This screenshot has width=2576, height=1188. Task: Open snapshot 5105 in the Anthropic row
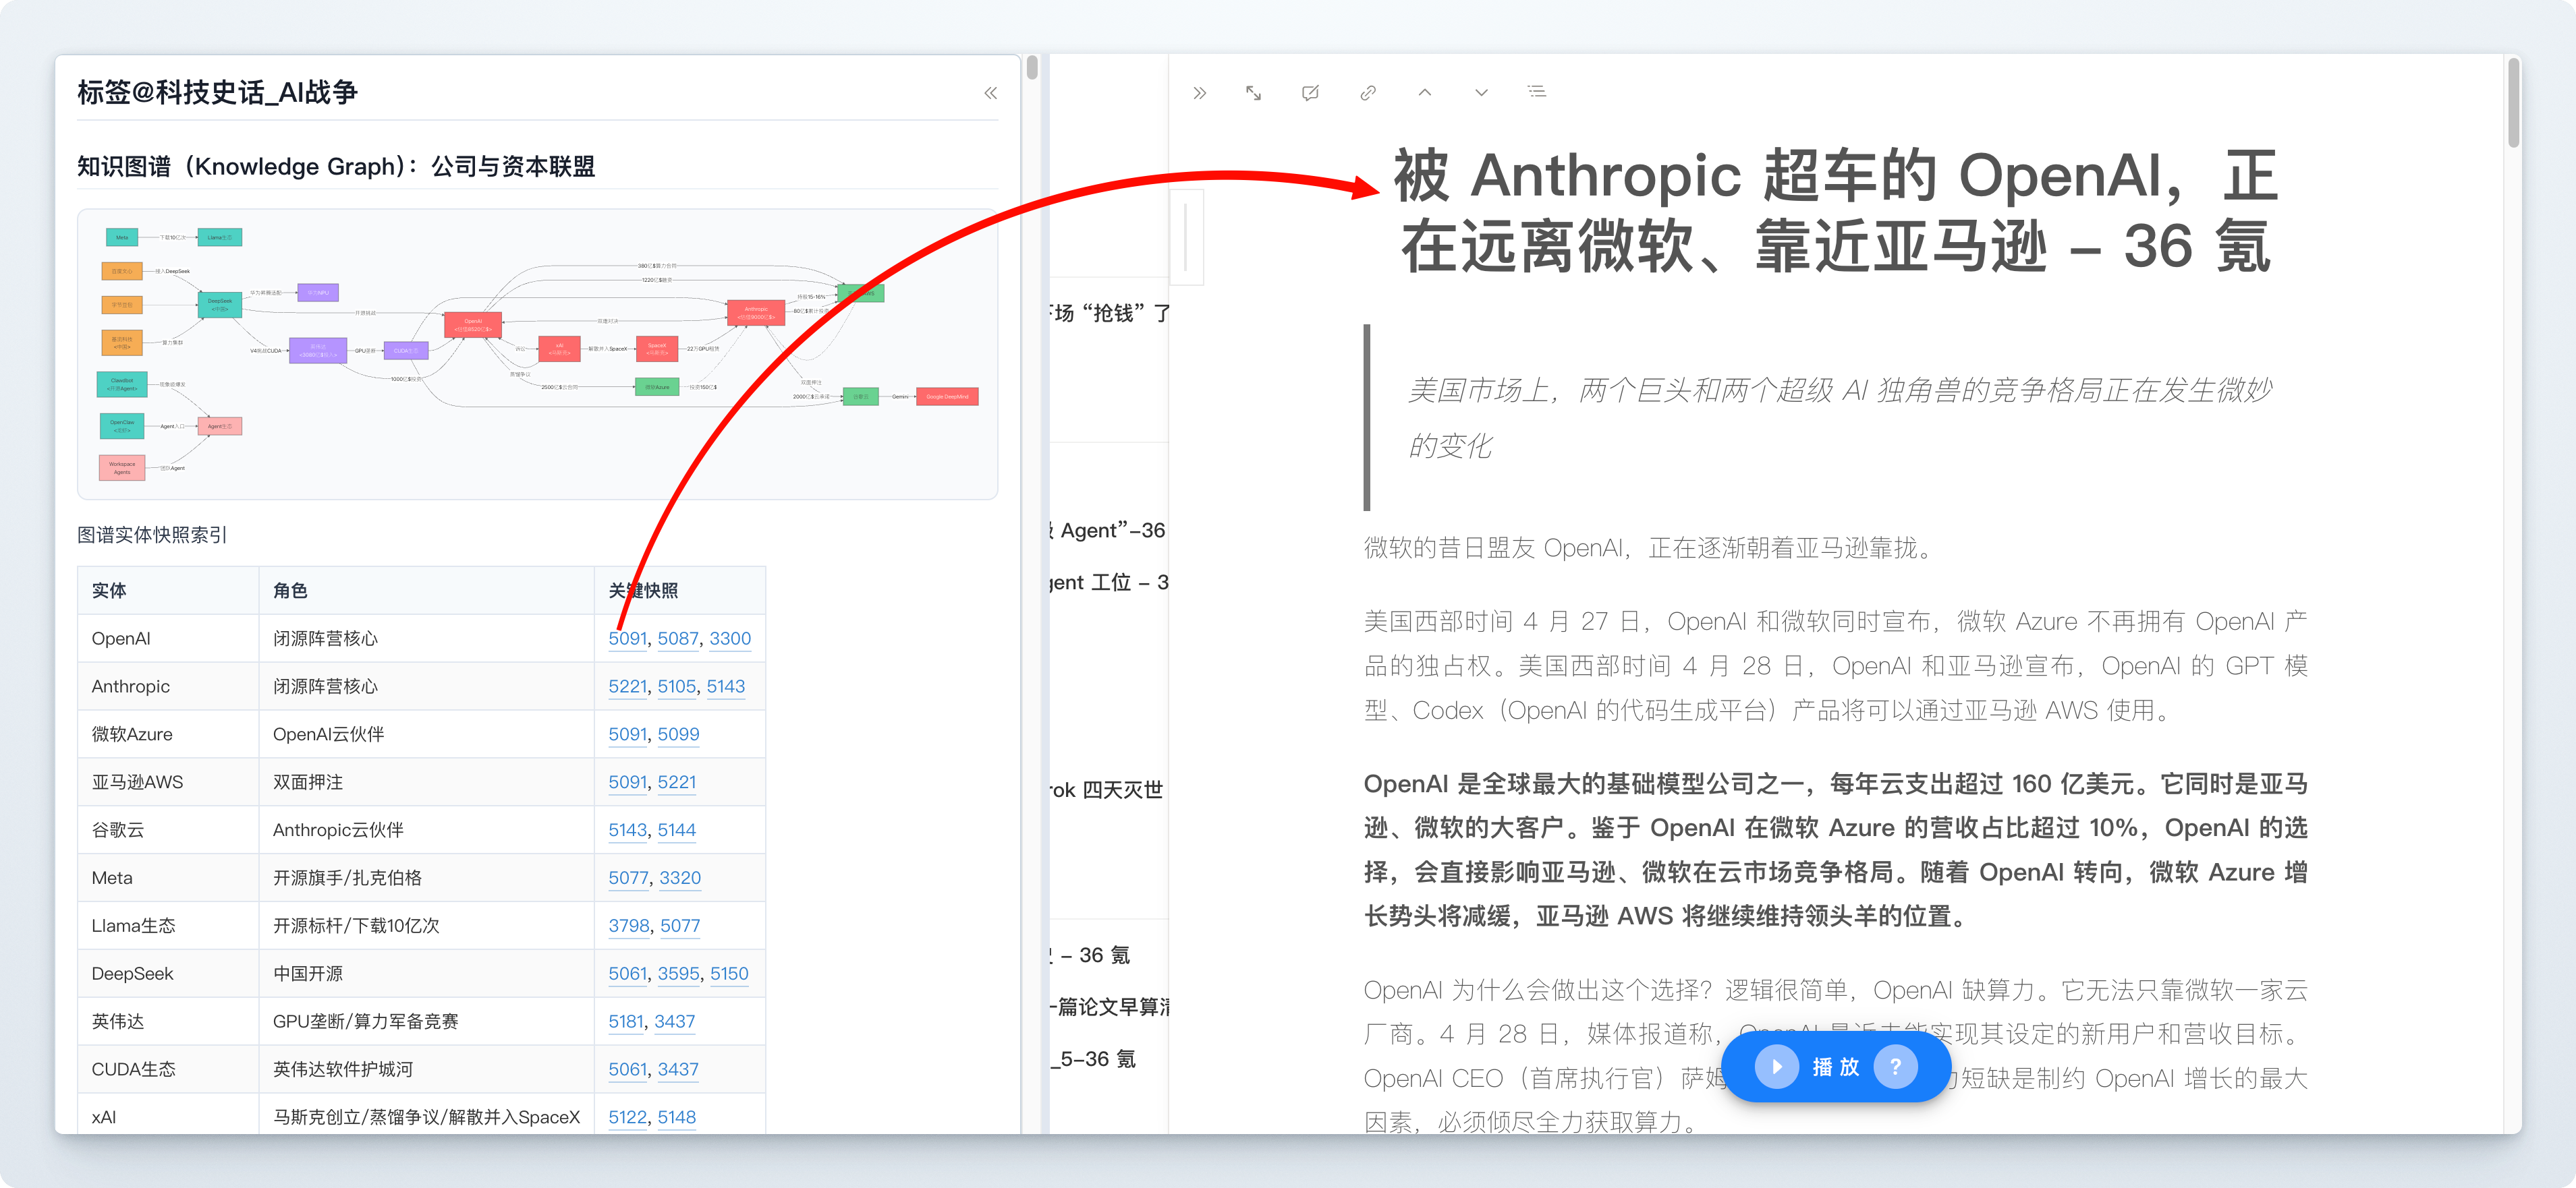(x=677, y=686)
